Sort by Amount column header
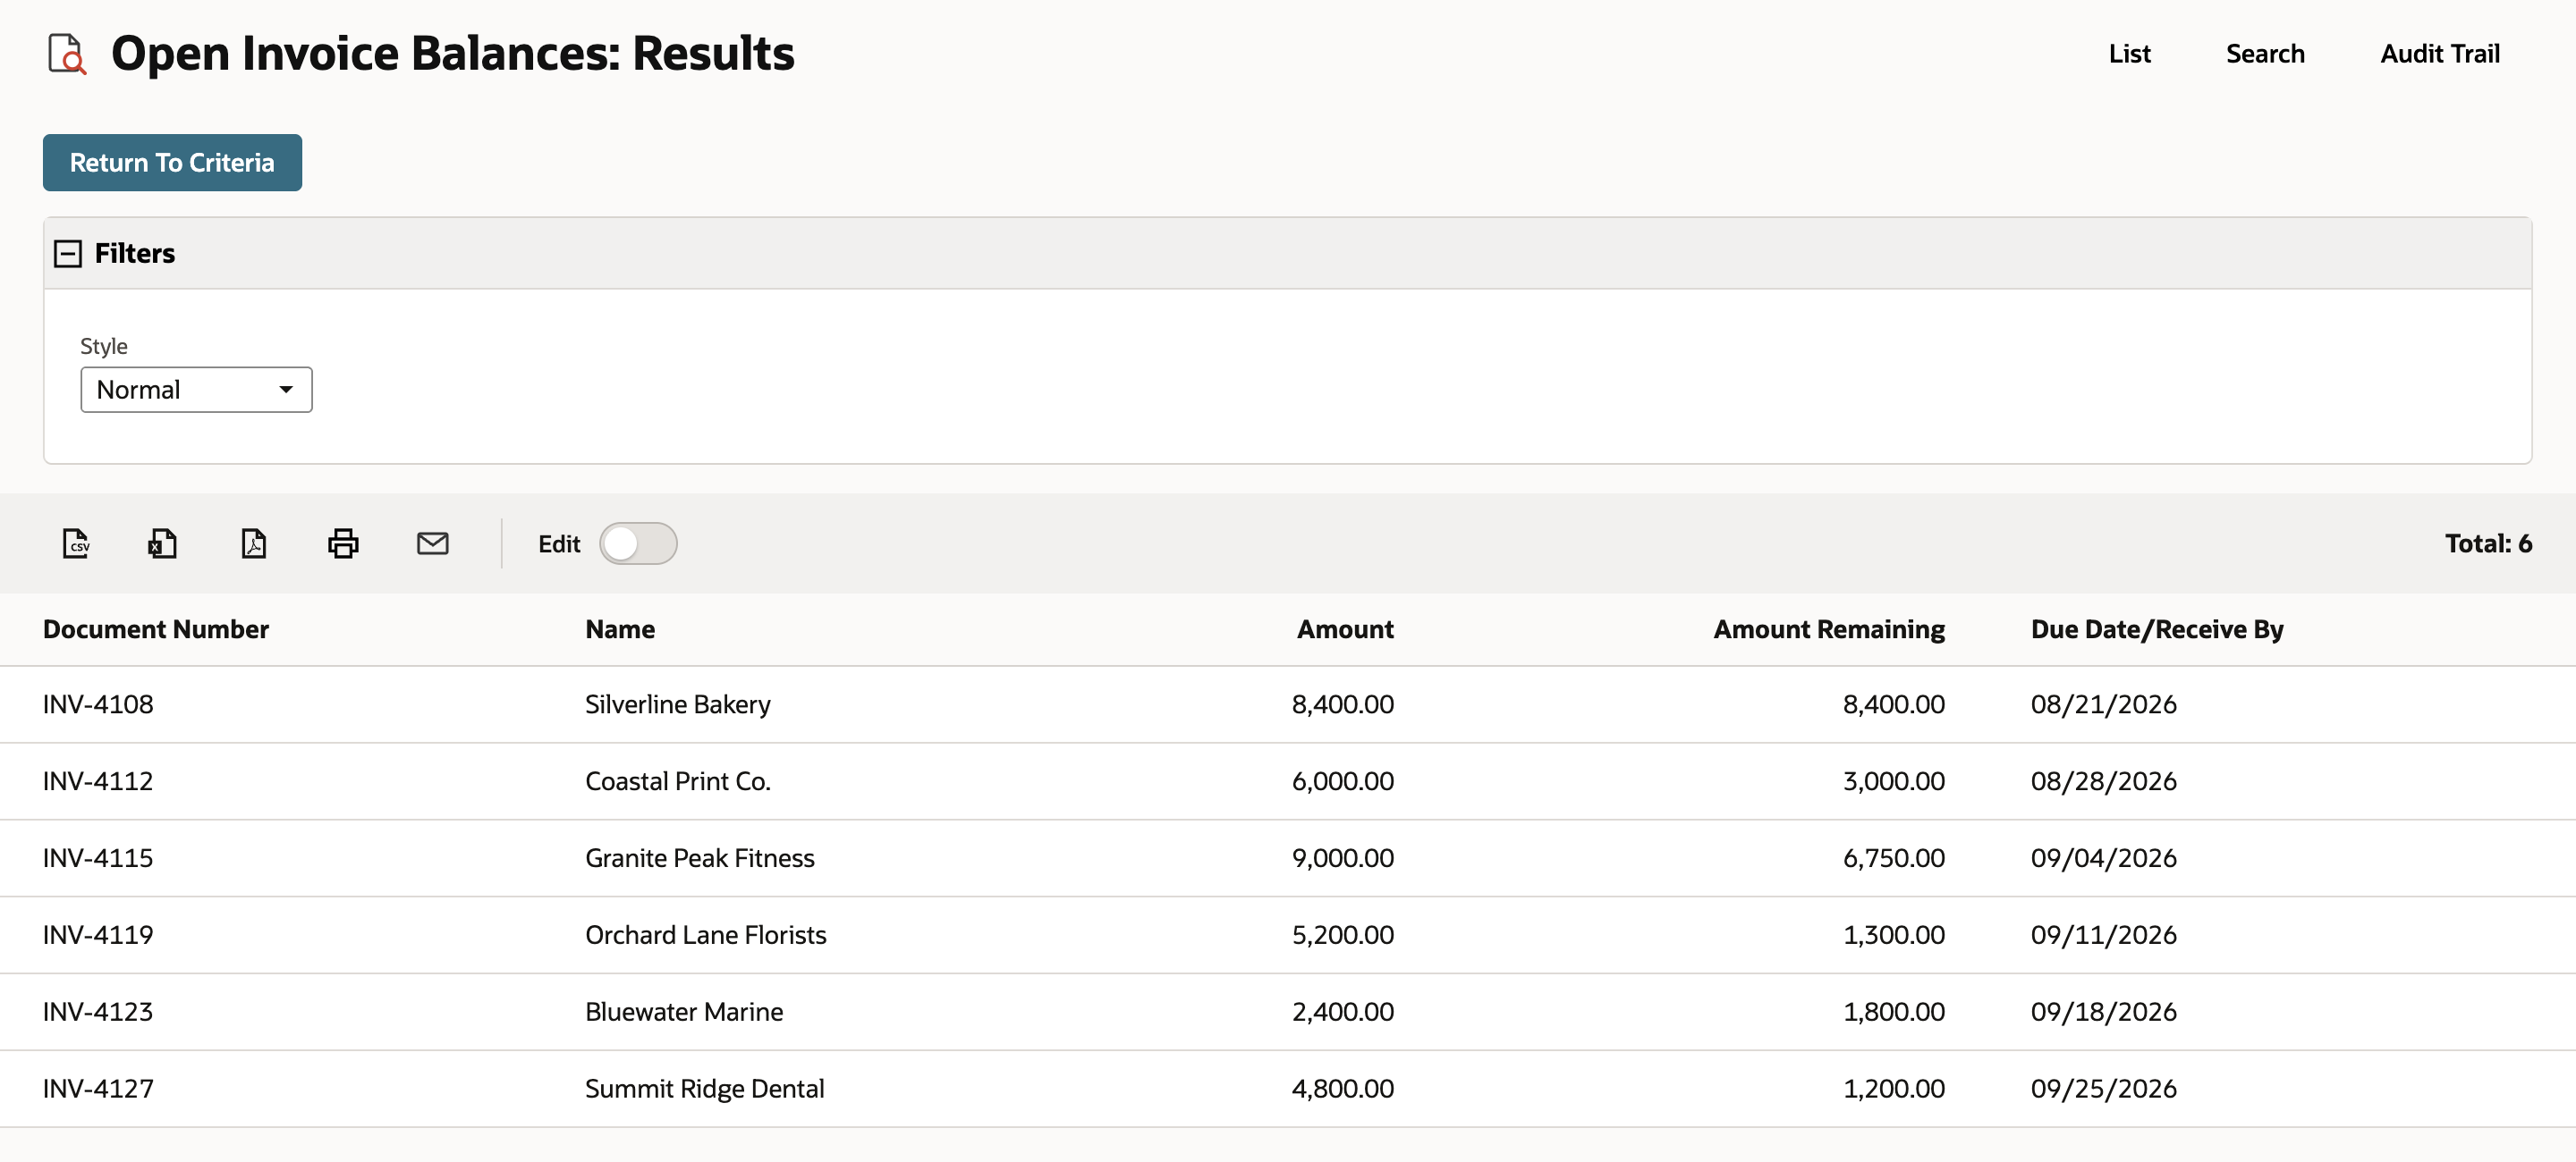2576x1162 pixels. click(x=1345, y=629)
